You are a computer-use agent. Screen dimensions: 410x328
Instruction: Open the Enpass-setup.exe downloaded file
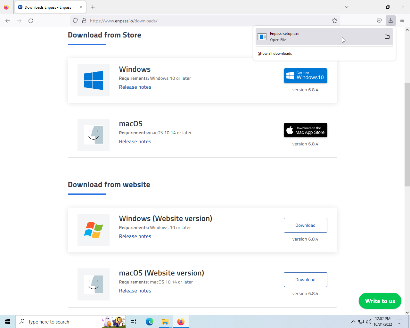[x=324, y=37]
